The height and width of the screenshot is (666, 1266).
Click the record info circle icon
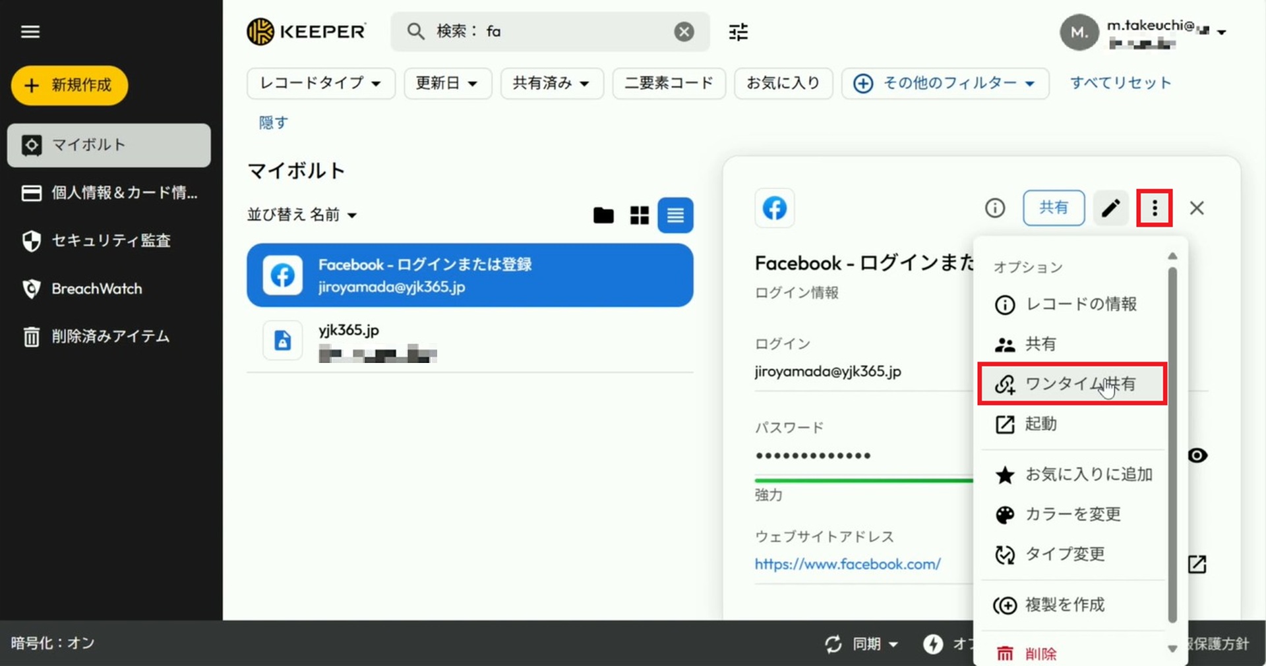[x=994, y=208]
